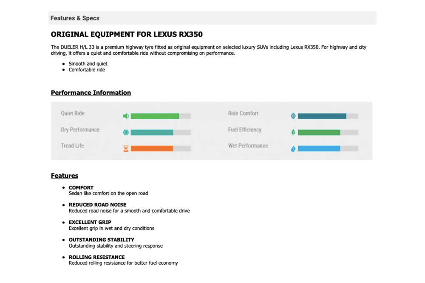Click the OUTSTANDING STABILITY feature heading
Viewport: 425px width, 283px height.
[x=102, y=240]
